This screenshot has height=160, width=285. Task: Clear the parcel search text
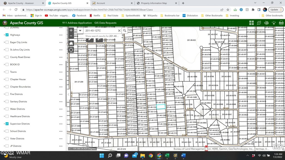tap(119, 31)
